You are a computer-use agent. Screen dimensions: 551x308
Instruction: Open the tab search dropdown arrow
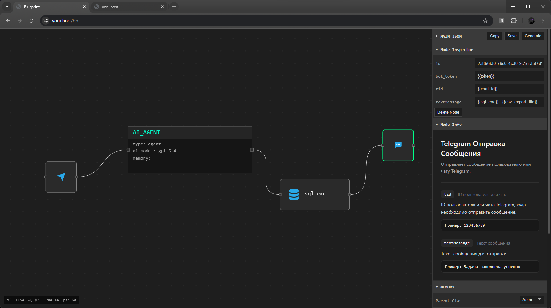pyautogui.click(x=7, y=7)
